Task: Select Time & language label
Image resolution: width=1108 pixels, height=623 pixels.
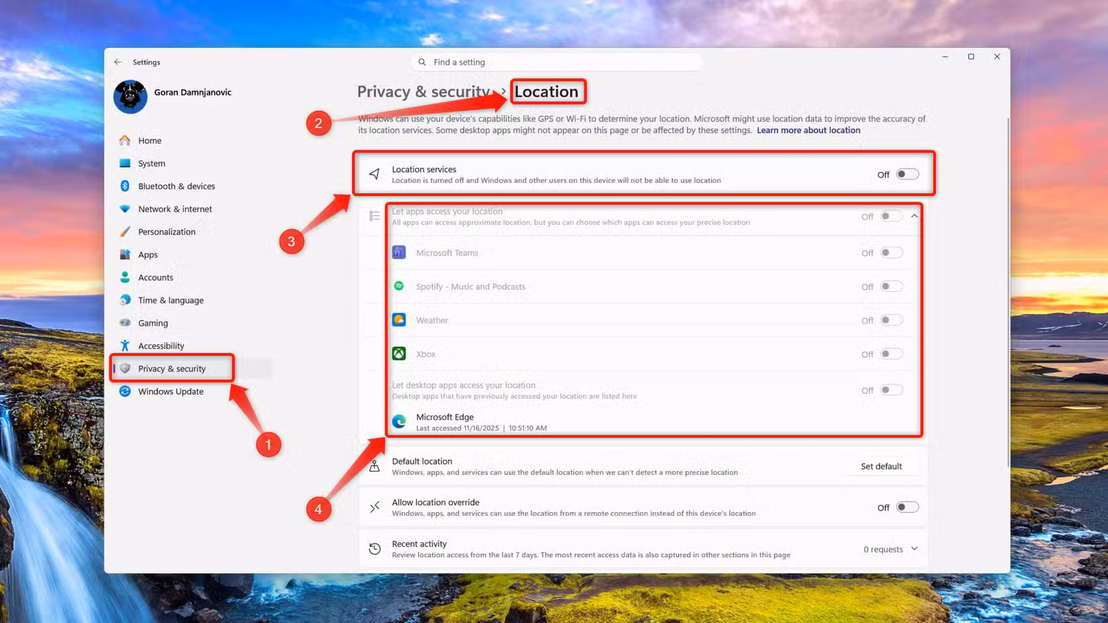Action: coord(171,300)
